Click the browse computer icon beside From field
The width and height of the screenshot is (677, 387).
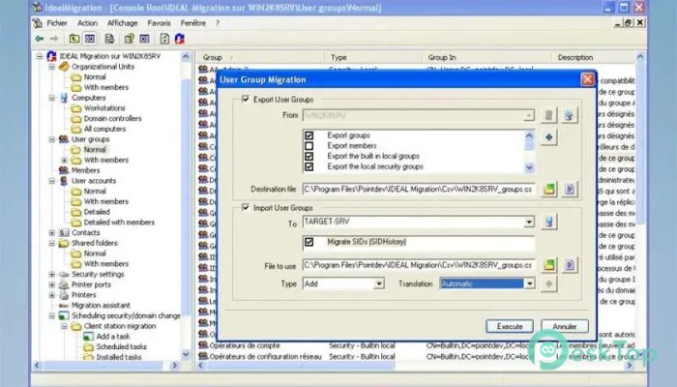569,115
